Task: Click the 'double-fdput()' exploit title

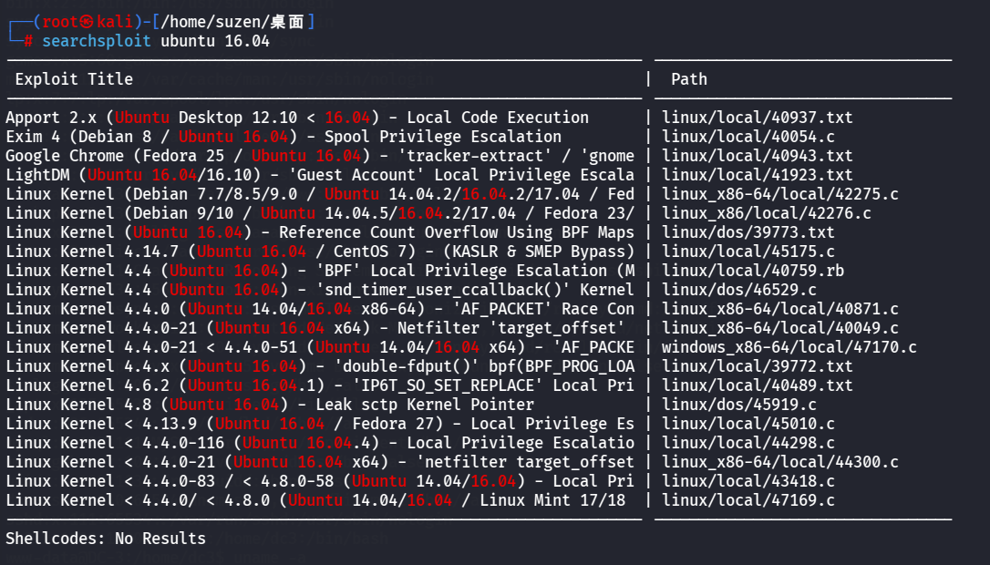Action: [319, 366]
